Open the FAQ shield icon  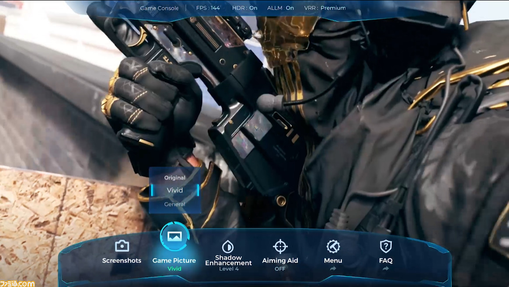point(386,246)
